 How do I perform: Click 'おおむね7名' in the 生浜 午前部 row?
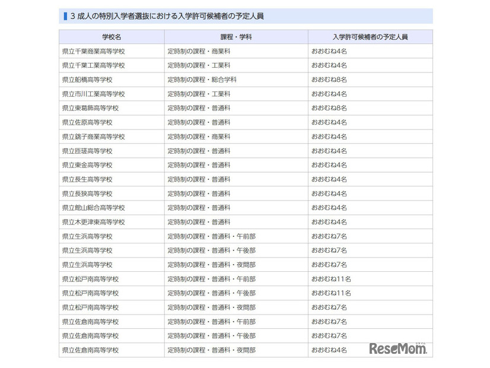click(329, 236)
